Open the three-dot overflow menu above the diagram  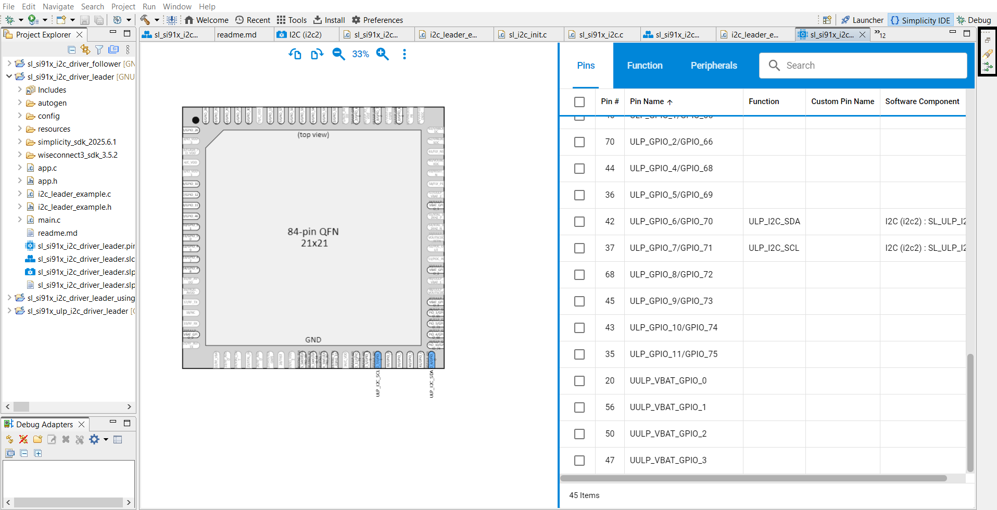(405, 54)
